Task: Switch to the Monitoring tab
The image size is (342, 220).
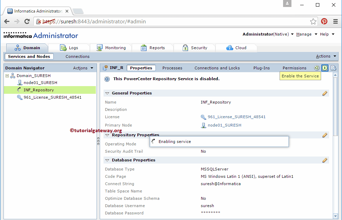Action: (x=114, y=48)
